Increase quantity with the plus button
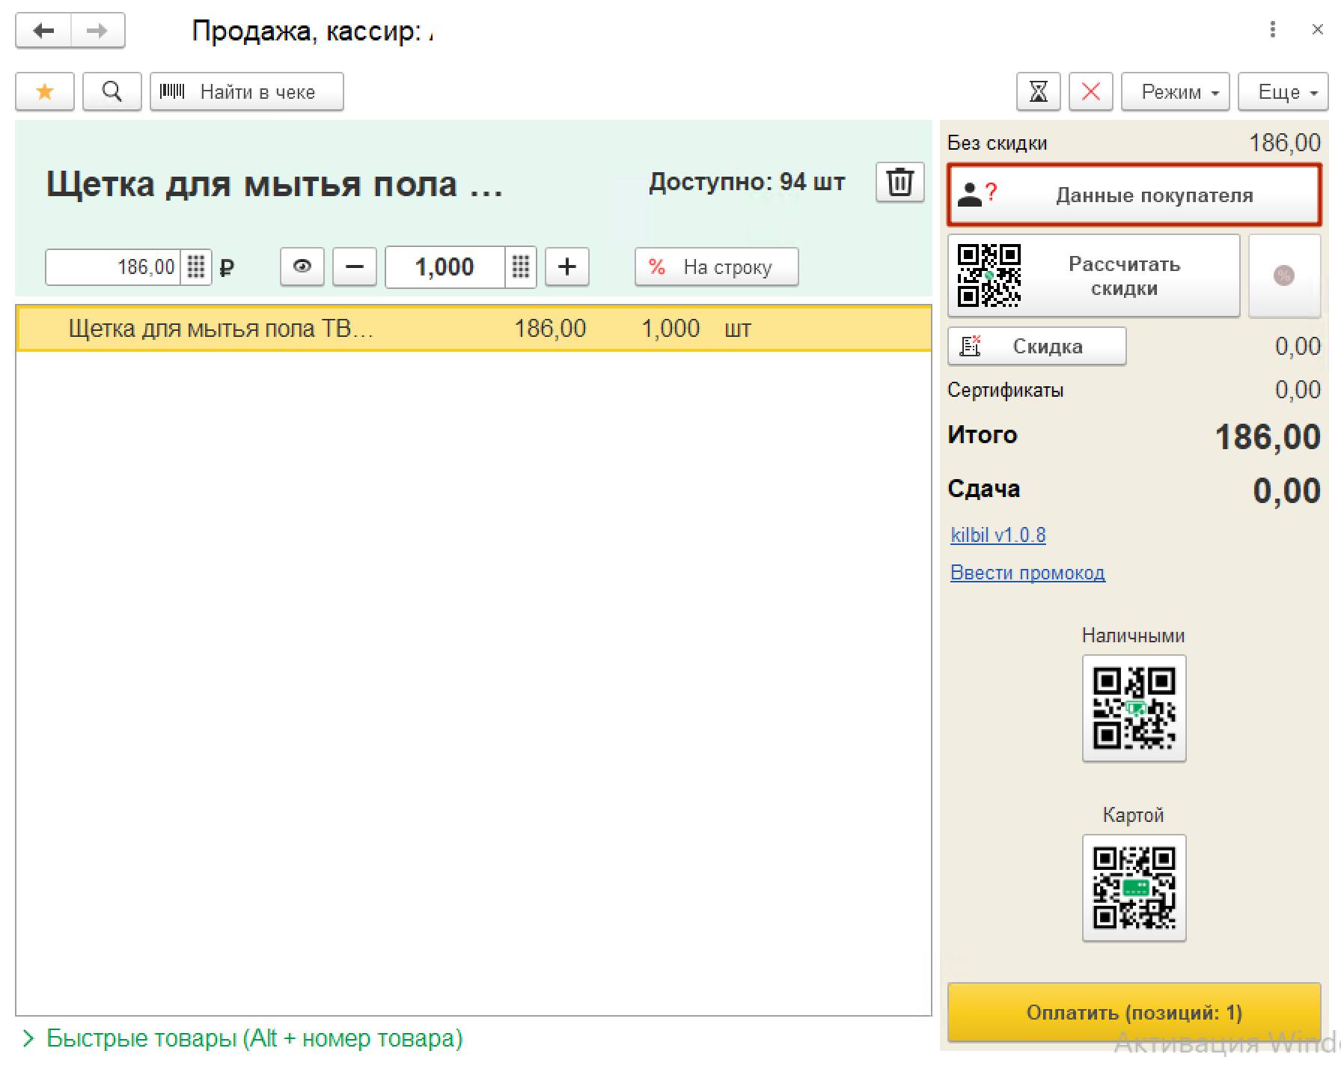Screen dimensions: 1341x1066 [x=567, y=266]
